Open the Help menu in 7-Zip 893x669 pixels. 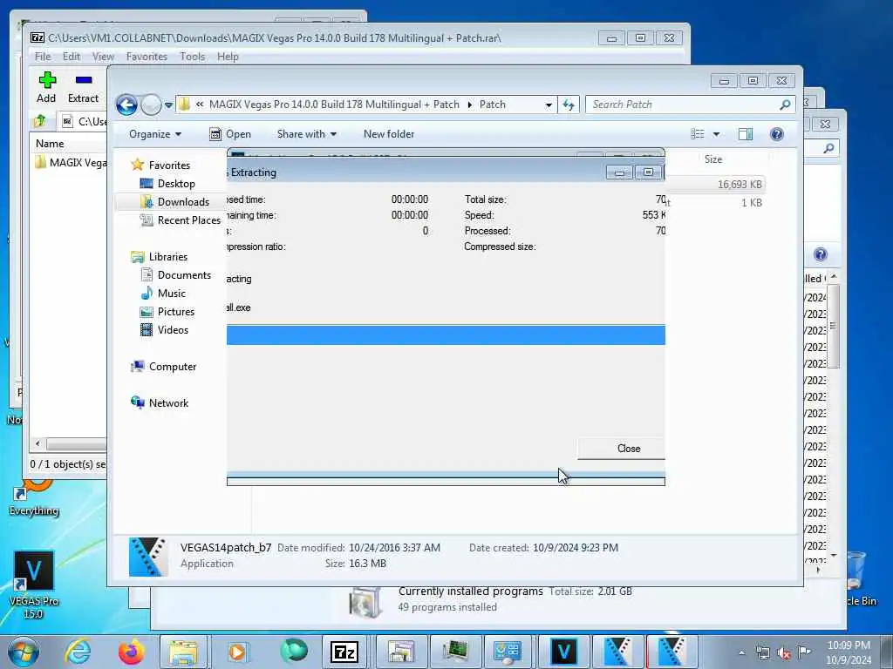coord(228,57)
